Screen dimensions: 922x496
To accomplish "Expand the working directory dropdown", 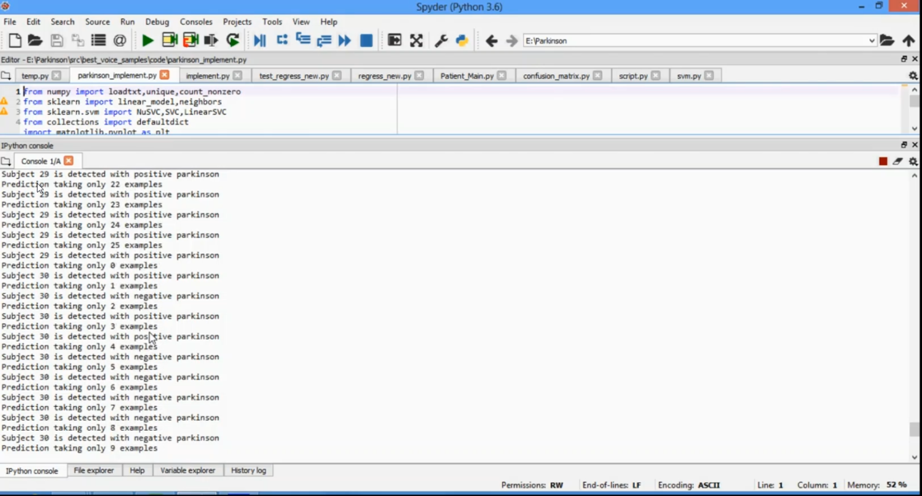I will (x=872, y=41).
